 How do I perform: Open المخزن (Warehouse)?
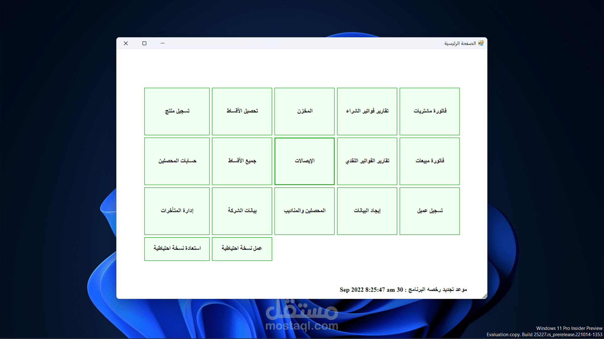pos(304,111)
